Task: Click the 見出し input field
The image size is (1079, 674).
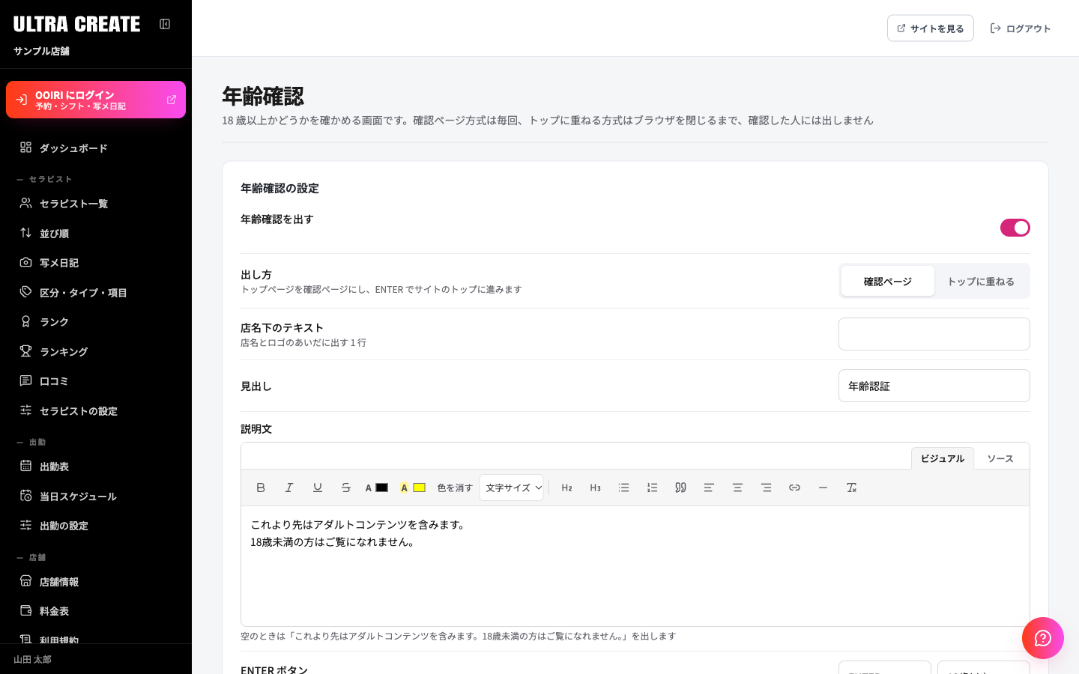Action: (934, 386)
